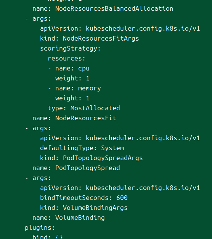Click apiVersion line above bindTimeoutSeconds
Viewport: 212px width, 239px height.
click(x=120, y=188)
